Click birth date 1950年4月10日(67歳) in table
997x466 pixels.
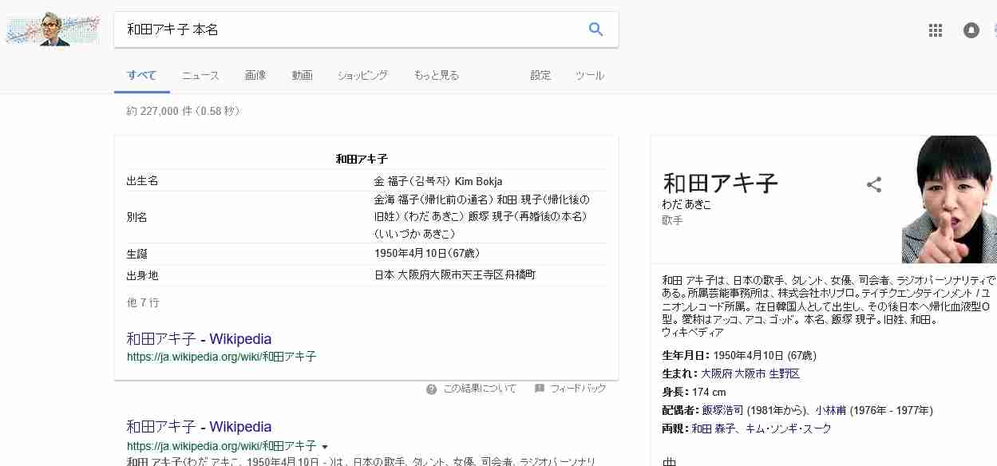427,254
